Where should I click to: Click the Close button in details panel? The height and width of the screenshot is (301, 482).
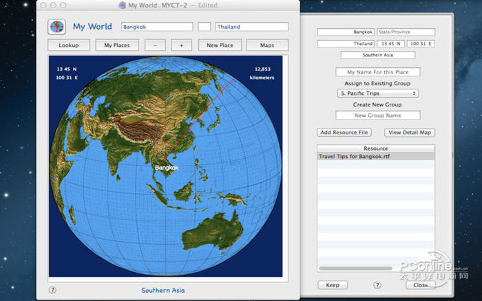pyautogui.click(x=421, y=285)
